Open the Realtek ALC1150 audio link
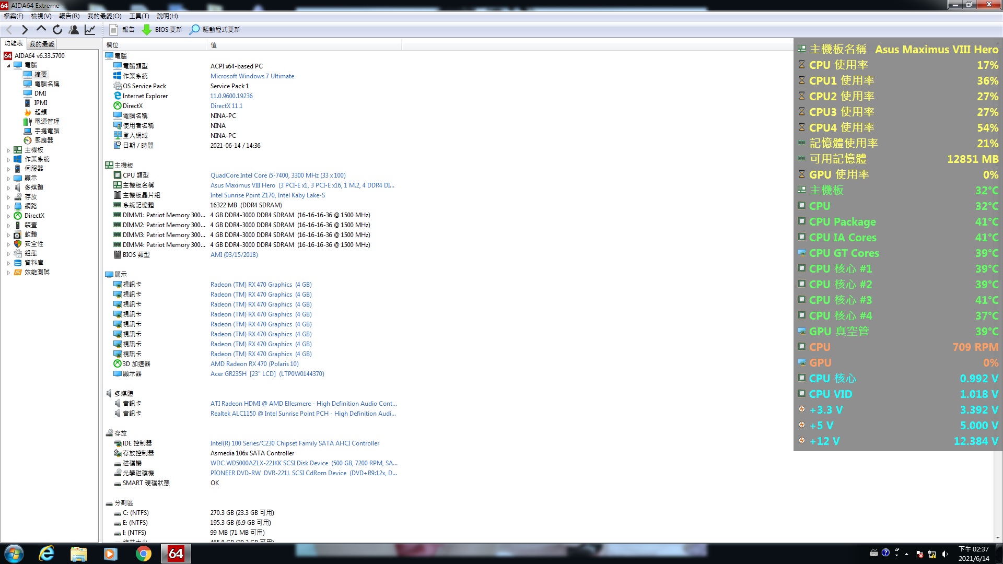The width and height of the screenshot is (1003, 564). [303, 414]
